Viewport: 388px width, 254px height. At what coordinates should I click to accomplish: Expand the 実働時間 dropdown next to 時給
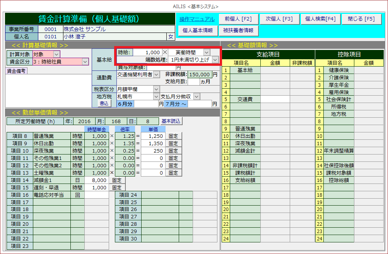(x=207, y=52)
